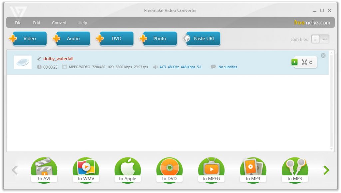
Task: Add pictures with the Photo button
Action: 159,39
